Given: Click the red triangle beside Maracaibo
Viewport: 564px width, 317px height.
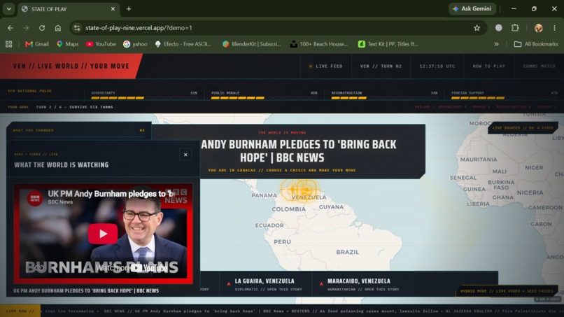Looking at the screenshot, I should coord(321,284).
